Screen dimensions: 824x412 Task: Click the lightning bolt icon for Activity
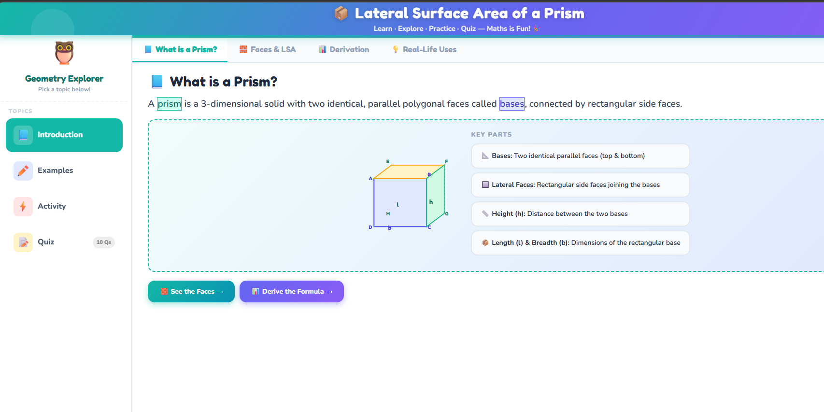pyautogui.click(x=23, y=206)
